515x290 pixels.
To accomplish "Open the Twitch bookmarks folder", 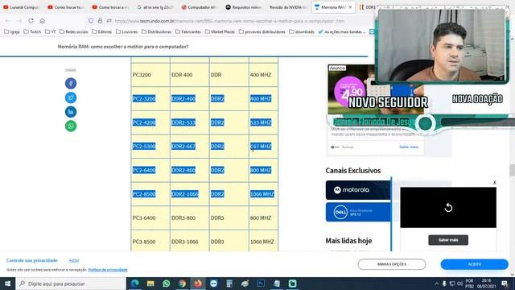I will tap(32, 32).
